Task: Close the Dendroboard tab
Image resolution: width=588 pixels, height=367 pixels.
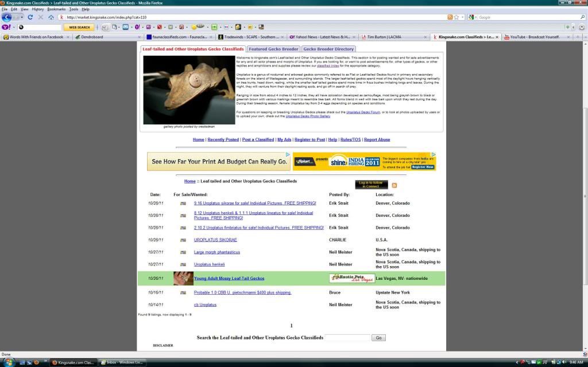Action: coord(139,37)
